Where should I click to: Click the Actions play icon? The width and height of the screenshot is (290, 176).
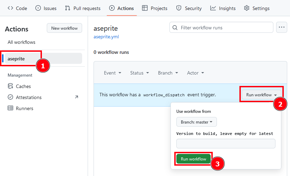[x=112, y=8]
